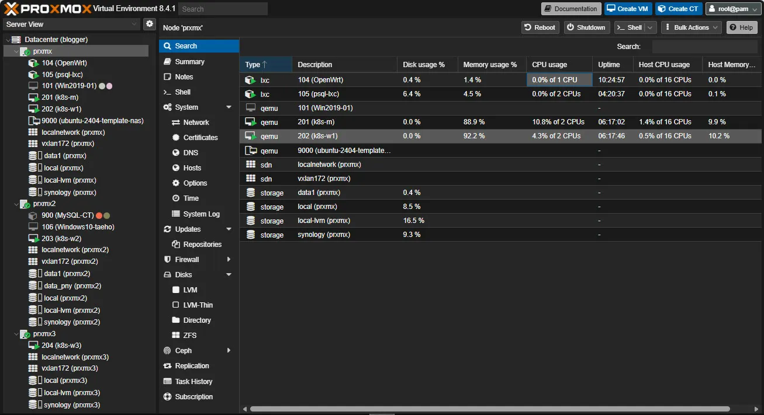The height and width of the screenshot is (415, 764).
Task: Select the Search menu item
Action: click(199, 46)
